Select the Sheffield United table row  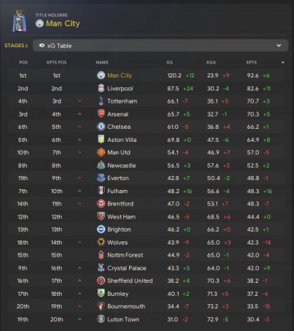pyautogui.click(x=147, y=280)
